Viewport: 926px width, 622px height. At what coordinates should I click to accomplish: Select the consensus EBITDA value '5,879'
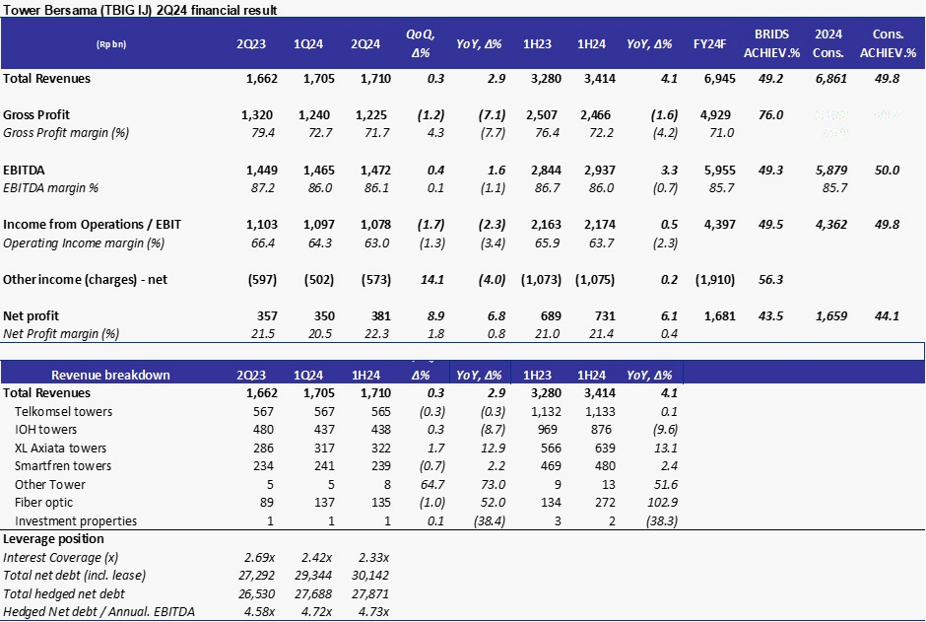pos(831,171)
